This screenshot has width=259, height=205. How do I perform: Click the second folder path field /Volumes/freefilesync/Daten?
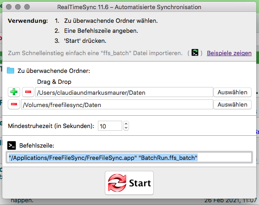tap(117, 105)
